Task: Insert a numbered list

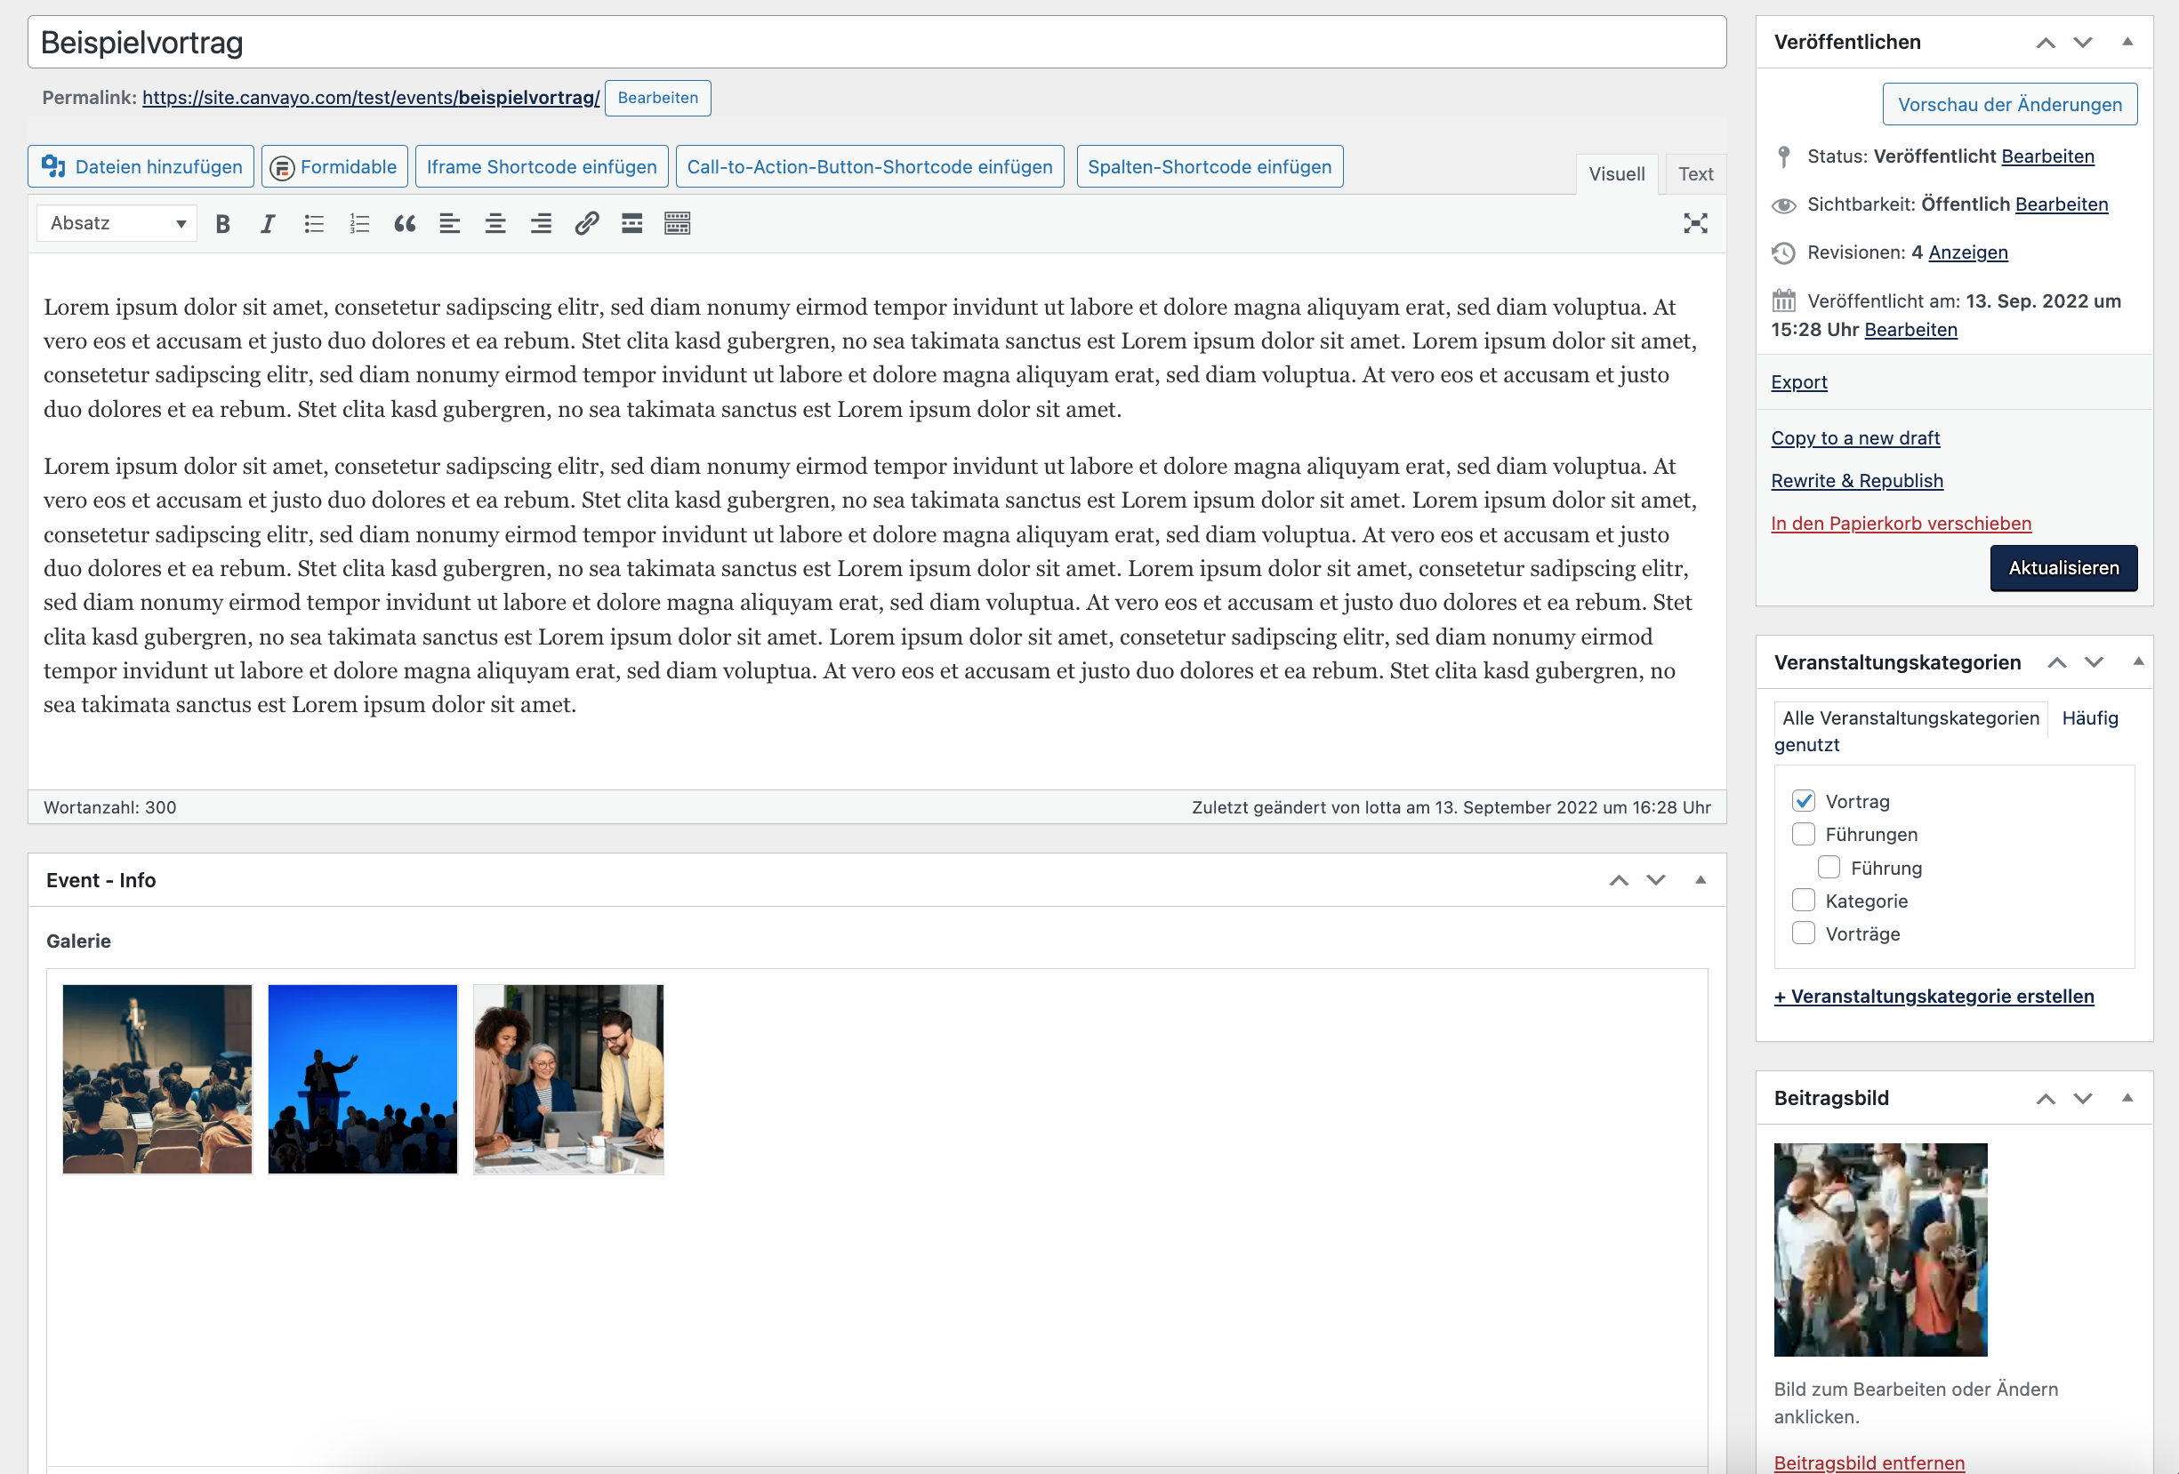Action: [x=359, y=223]
